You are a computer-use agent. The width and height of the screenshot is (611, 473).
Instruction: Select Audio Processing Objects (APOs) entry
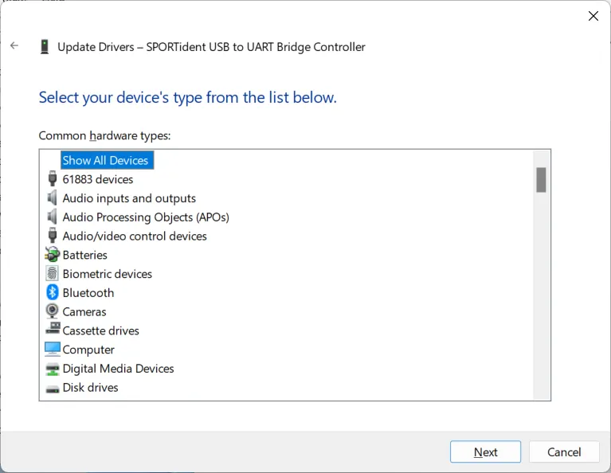(x=146, y=217)
